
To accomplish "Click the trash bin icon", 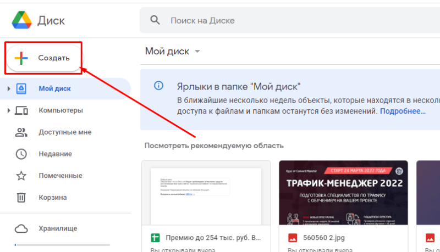I will (21, 198).
